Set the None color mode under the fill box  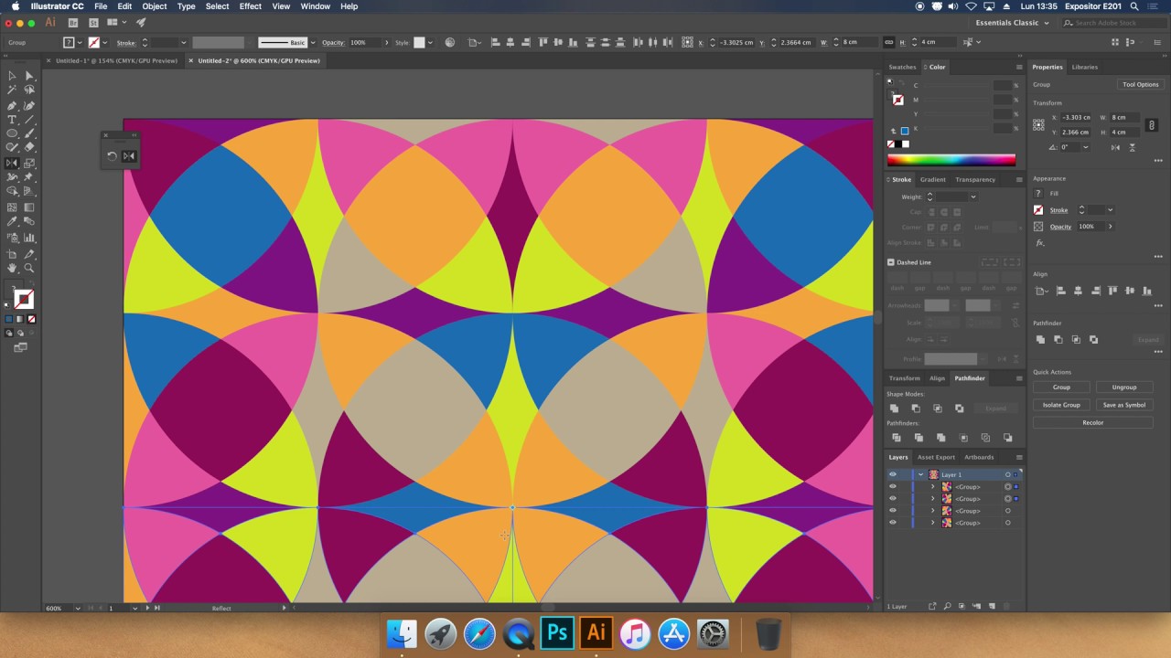point(31,319)
